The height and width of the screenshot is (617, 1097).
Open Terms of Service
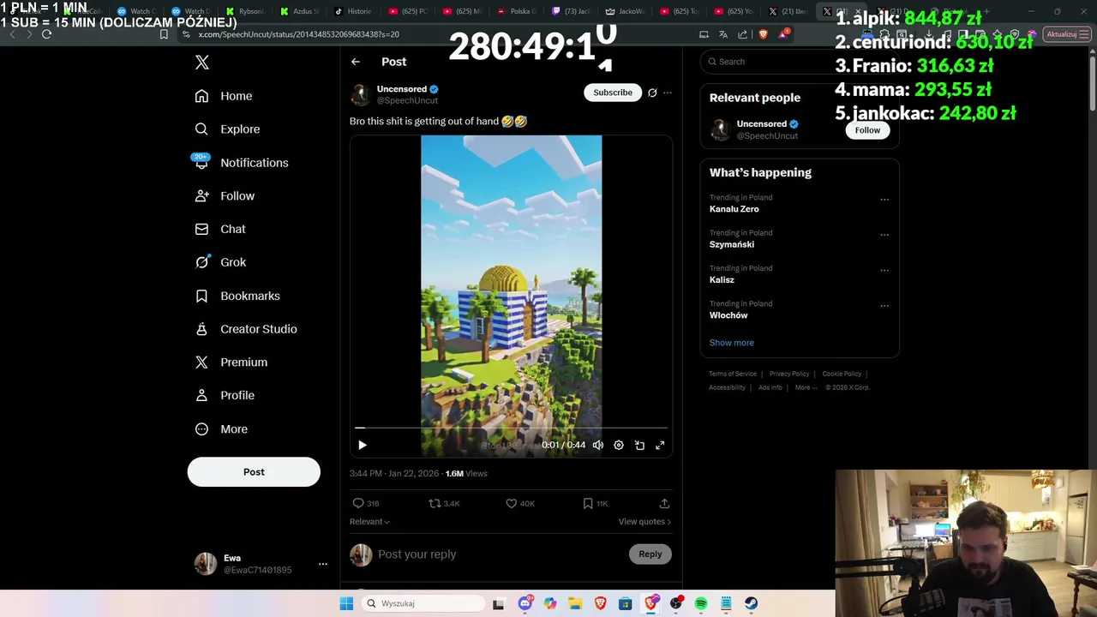click(733, 374)
